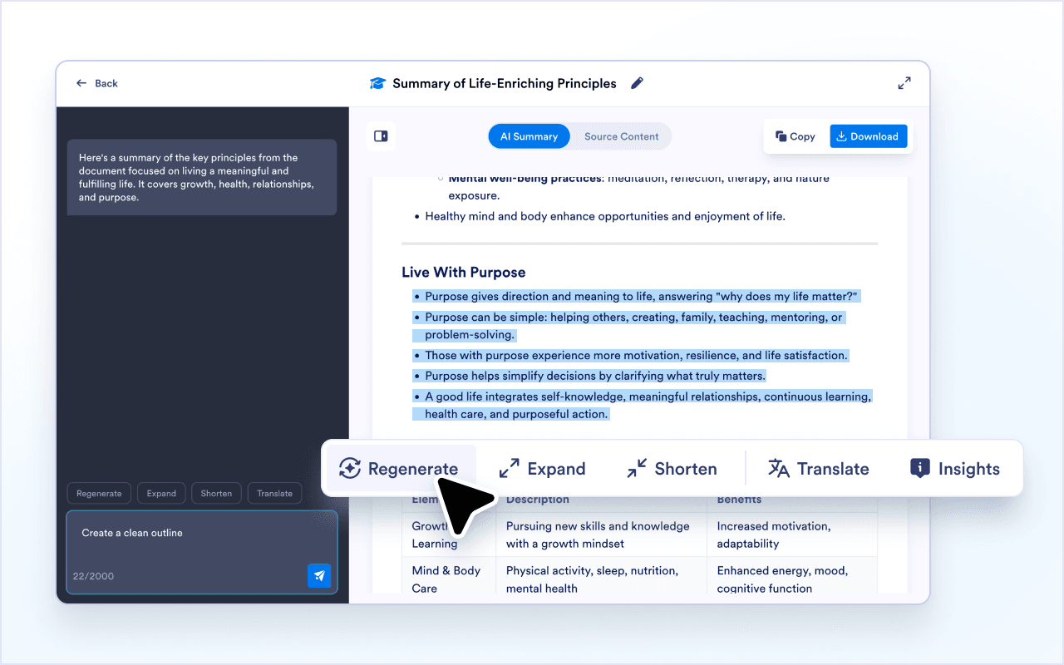Click the 22/2000 character counter
Screen dimensions: 1064x665
pos(93,576)
